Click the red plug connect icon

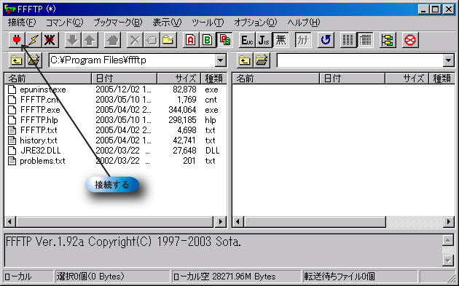(17, 40)
